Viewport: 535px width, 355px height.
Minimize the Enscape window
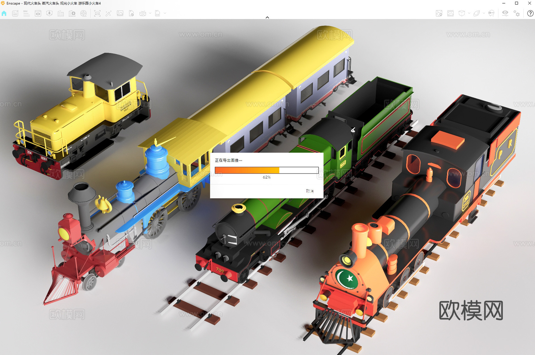tap(504, 3)
